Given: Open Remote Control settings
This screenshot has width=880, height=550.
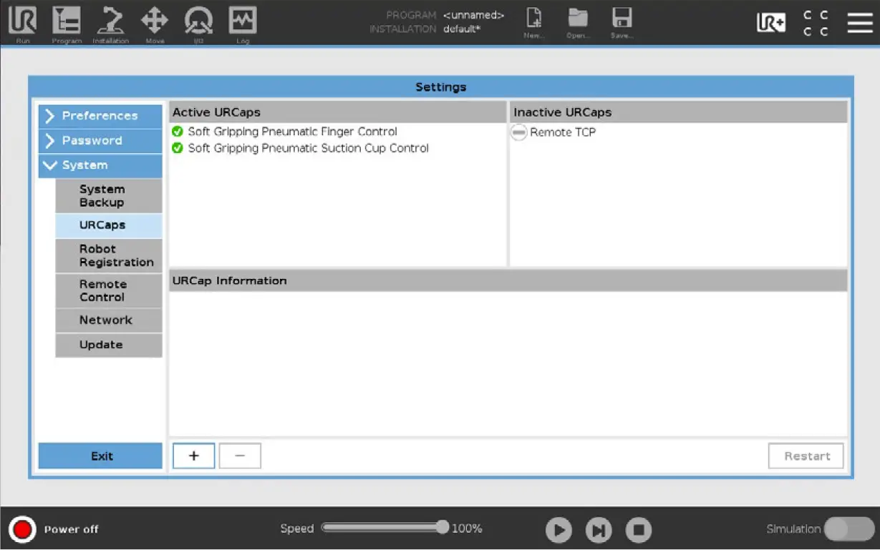Looking at the screenshot, I should [x=109, y=290].
